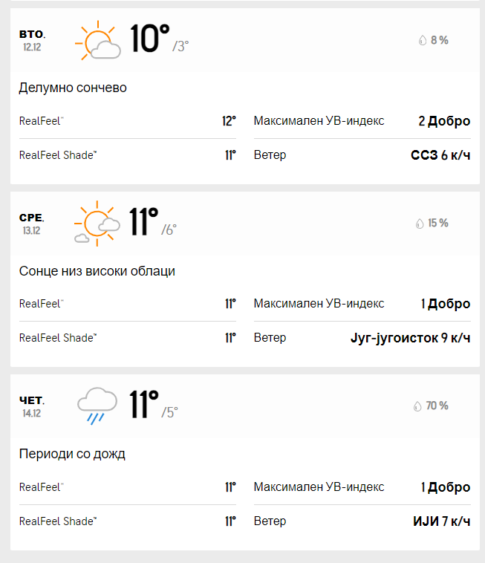The width and height of the screenshot is (485, 563).
Task: Click the 12° RealFeel value for Tuesday
Action: (229, 121)
